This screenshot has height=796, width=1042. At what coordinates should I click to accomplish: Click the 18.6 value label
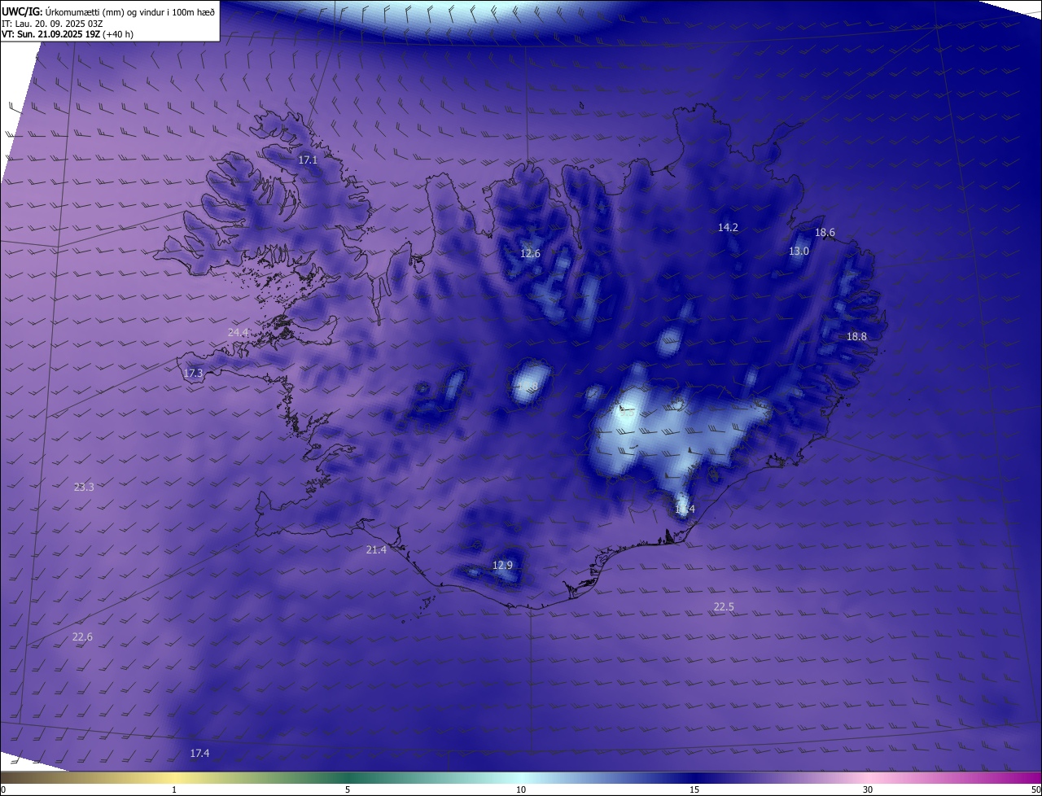[825, 233]
